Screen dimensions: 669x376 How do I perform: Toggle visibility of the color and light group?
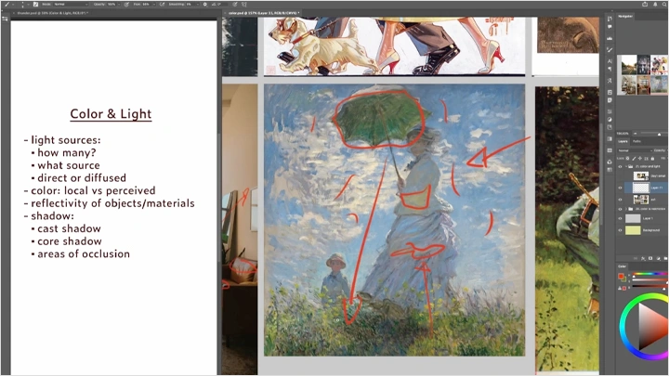pyautogui.click(x=621, y=163)
